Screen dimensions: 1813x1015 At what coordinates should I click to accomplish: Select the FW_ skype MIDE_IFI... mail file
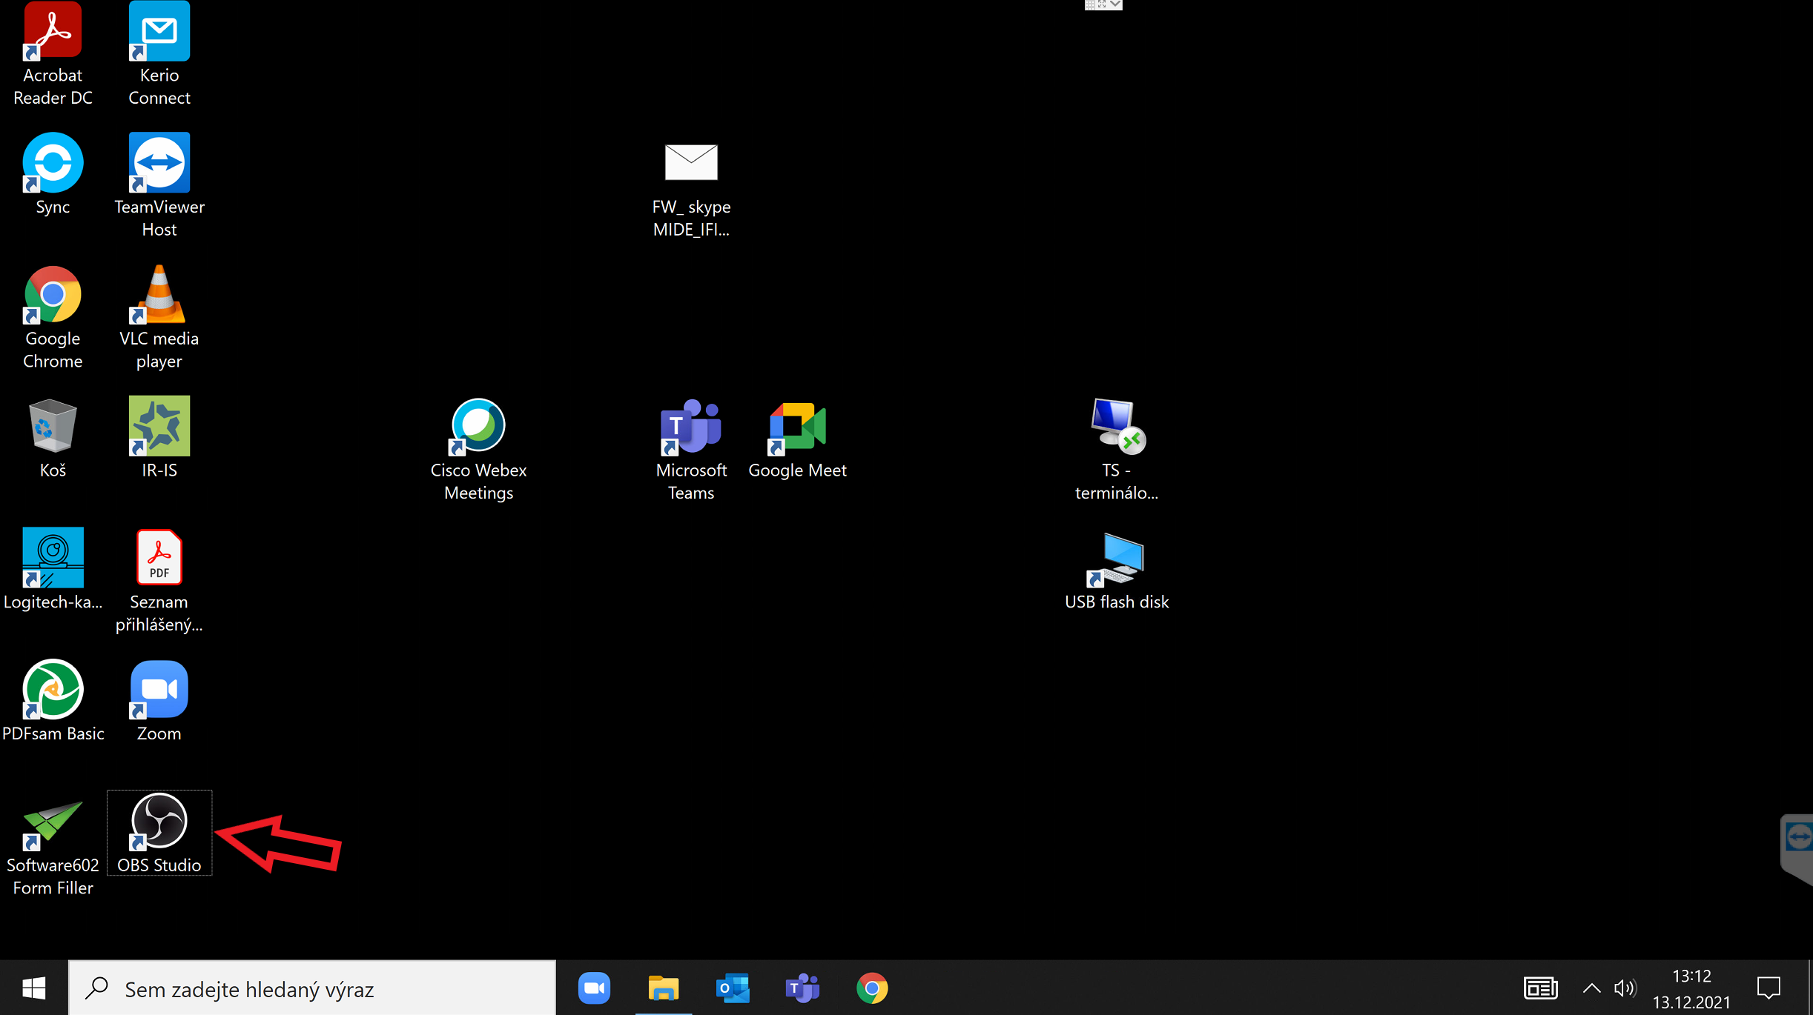pos(691,190)
